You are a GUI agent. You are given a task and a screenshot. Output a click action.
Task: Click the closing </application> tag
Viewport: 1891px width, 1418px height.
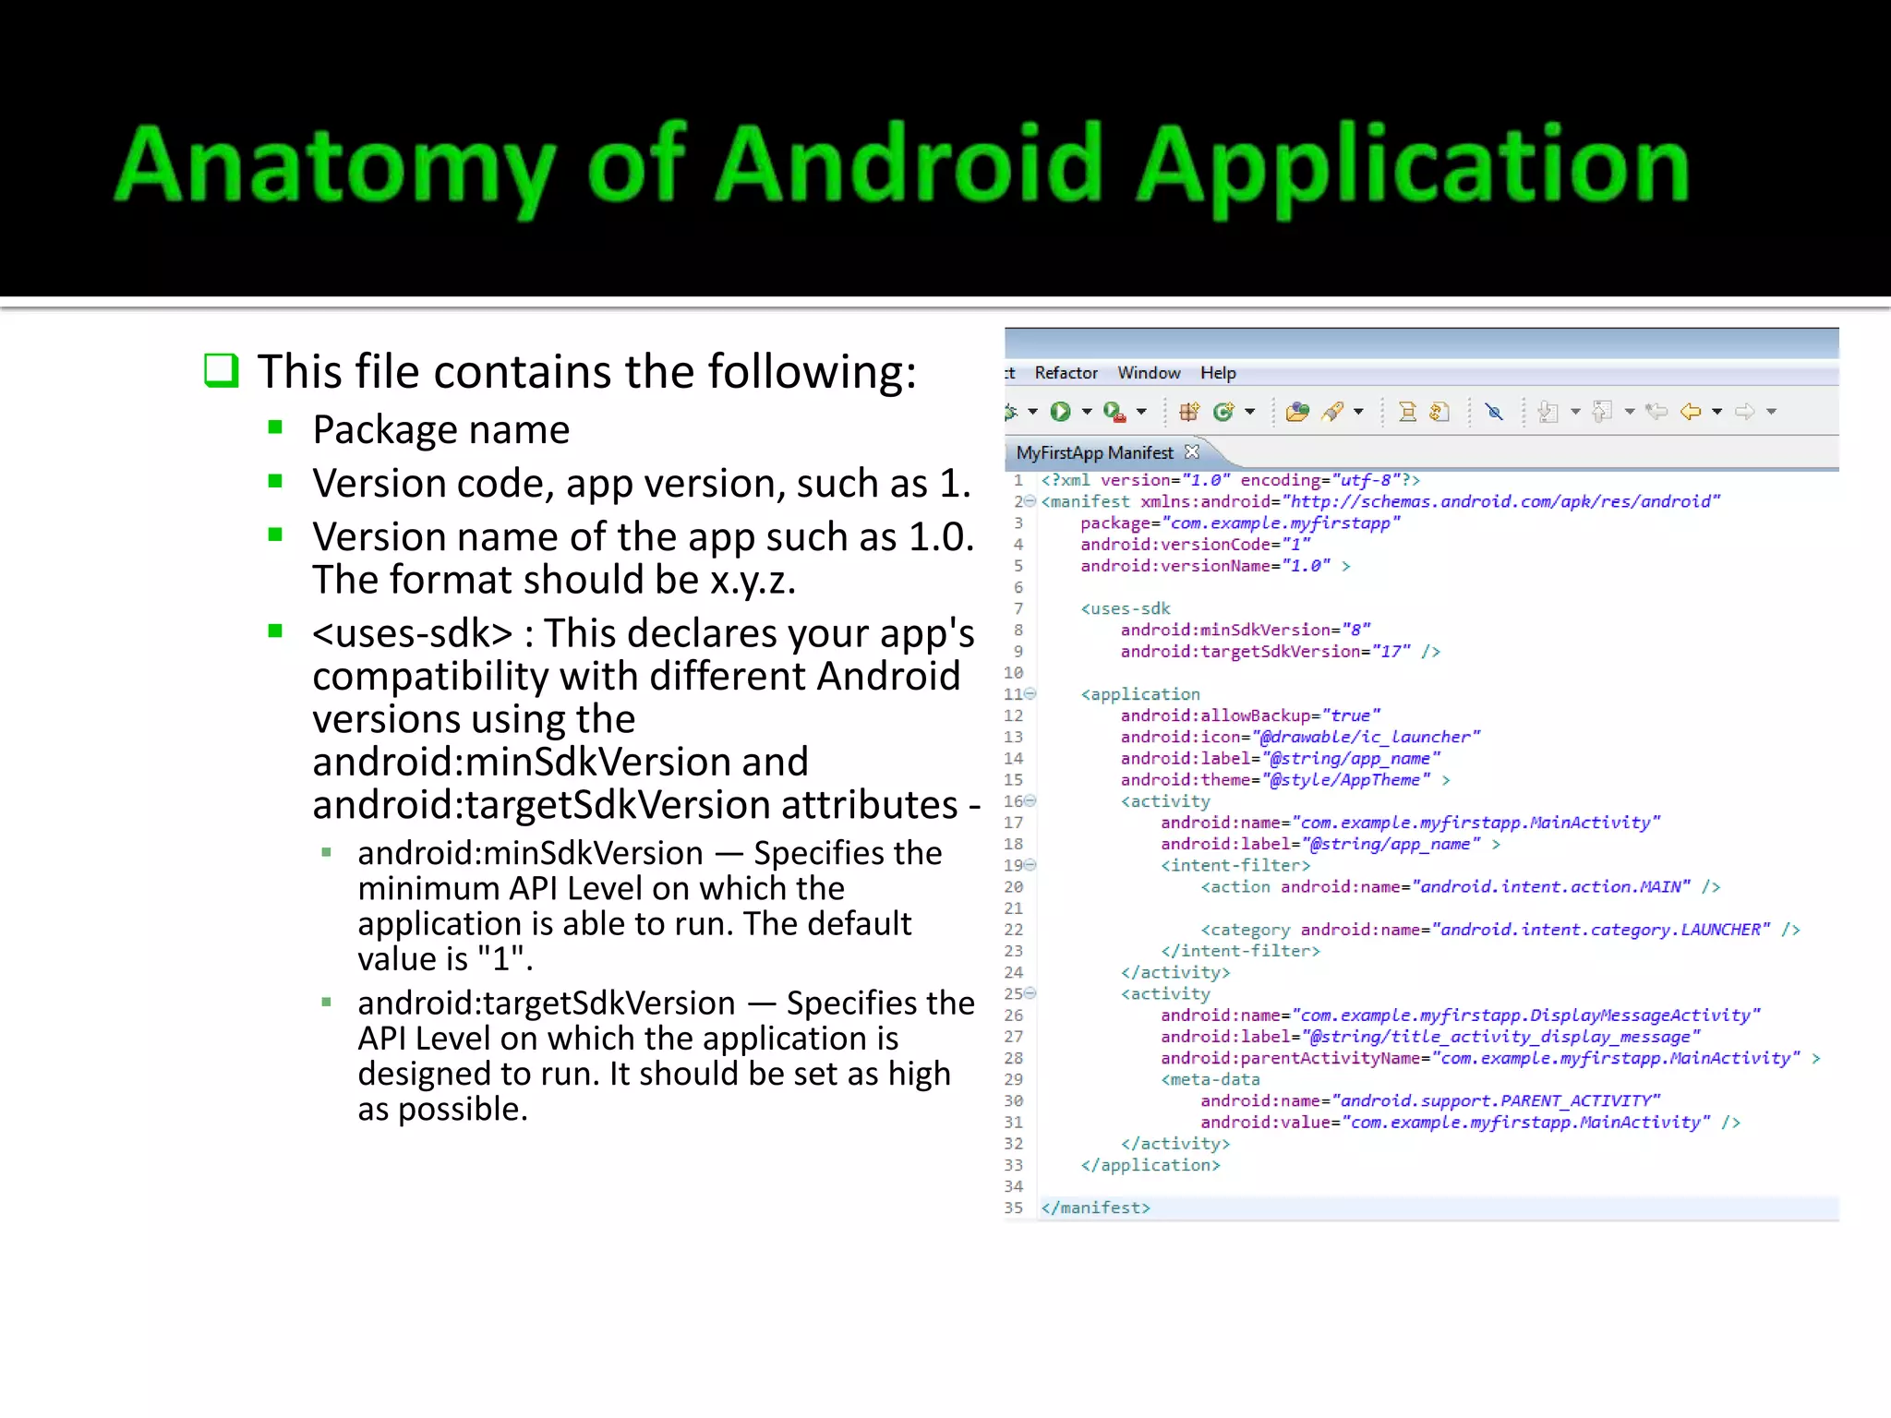(1150, 1165)
